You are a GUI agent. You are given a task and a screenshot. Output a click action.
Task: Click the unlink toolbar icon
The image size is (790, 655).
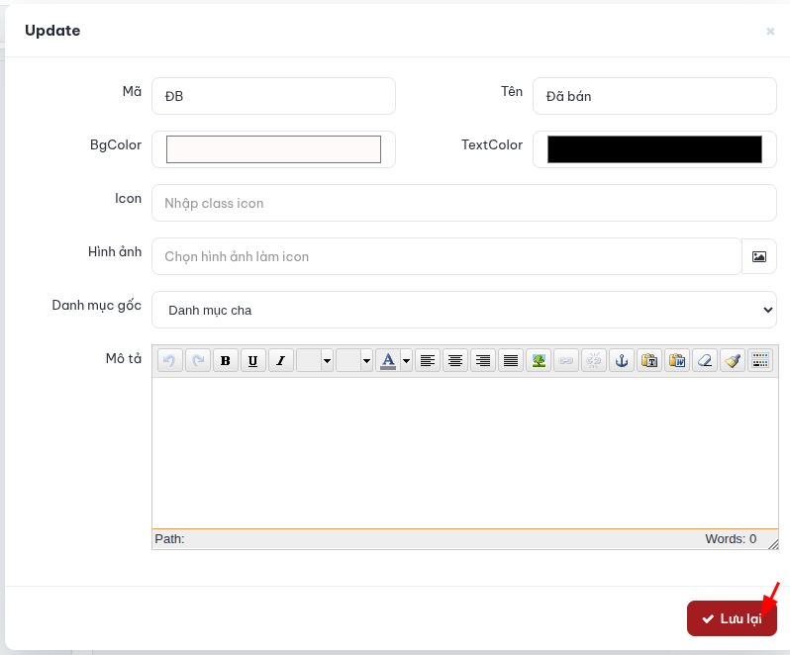[x=594, y=360]
